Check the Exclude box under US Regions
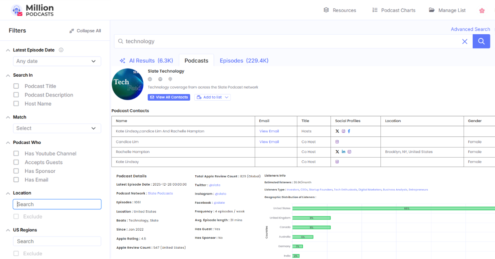The image size is (495, 259). pos(16,254)
